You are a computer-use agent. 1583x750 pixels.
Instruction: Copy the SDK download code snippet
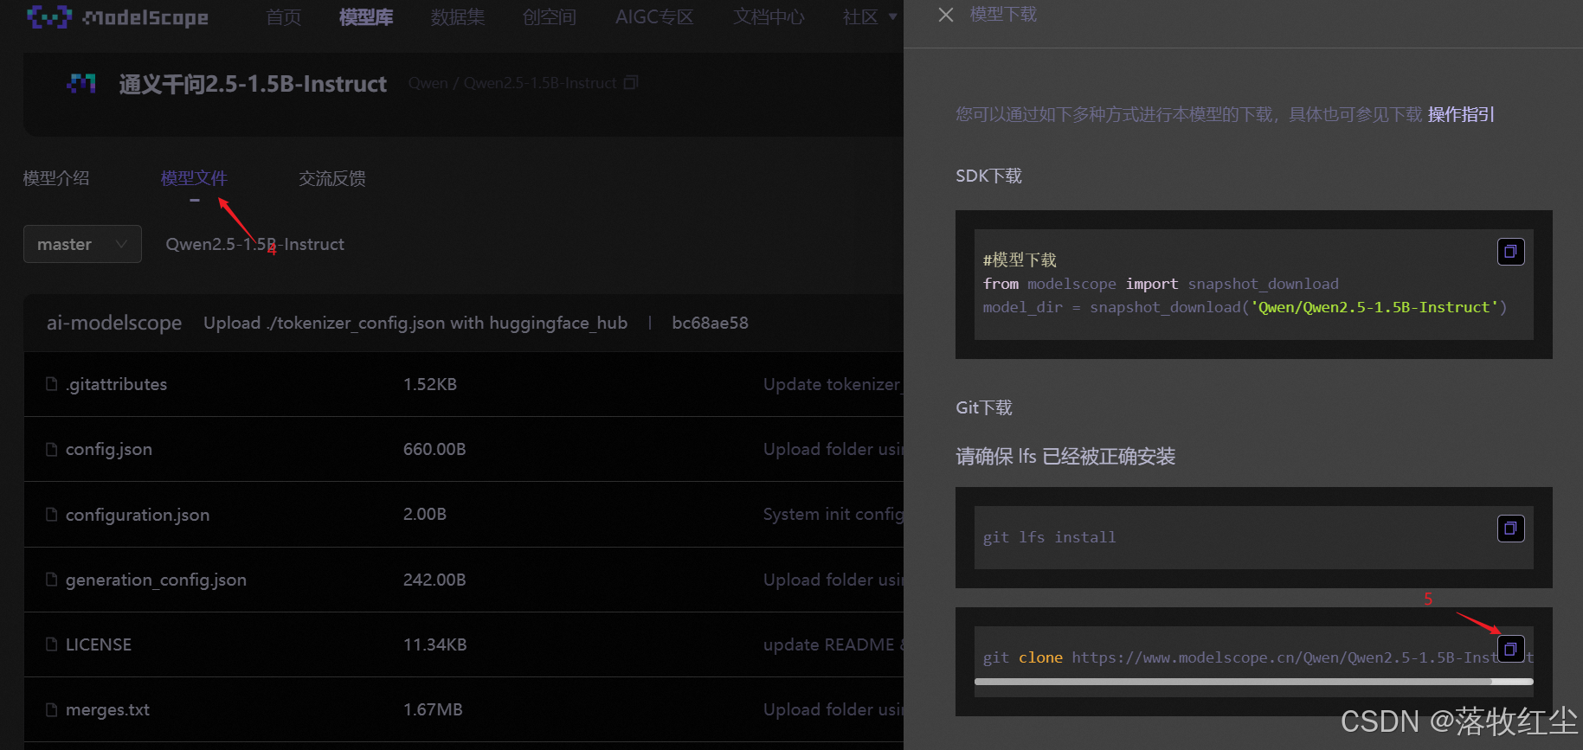pyautogui.click(x=1510, y=252)
